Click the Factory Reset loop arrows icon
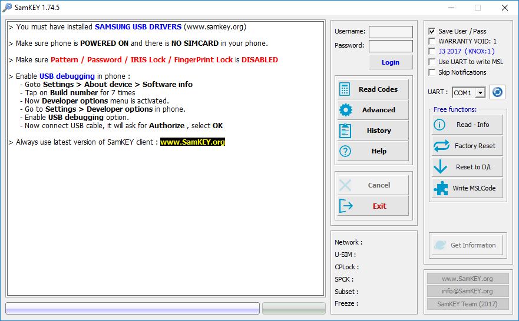The width and height of the screenshot is (519, 321). point(442,146)
